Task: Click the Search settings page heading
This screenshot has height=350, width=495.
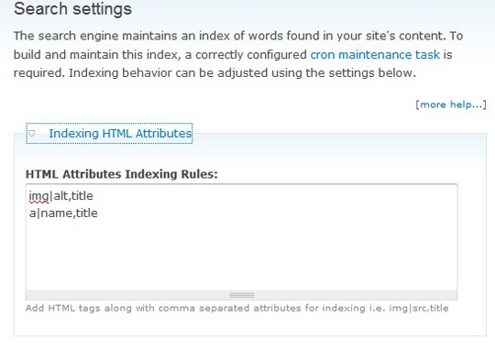Action: pyautogui.click(x=72, y=9)
